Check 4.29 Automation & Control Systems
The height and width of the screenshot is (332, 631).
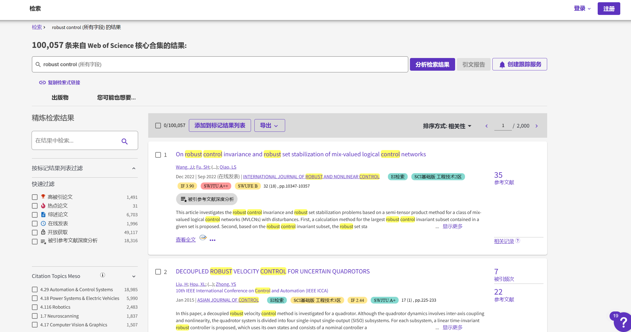[35, 289]
